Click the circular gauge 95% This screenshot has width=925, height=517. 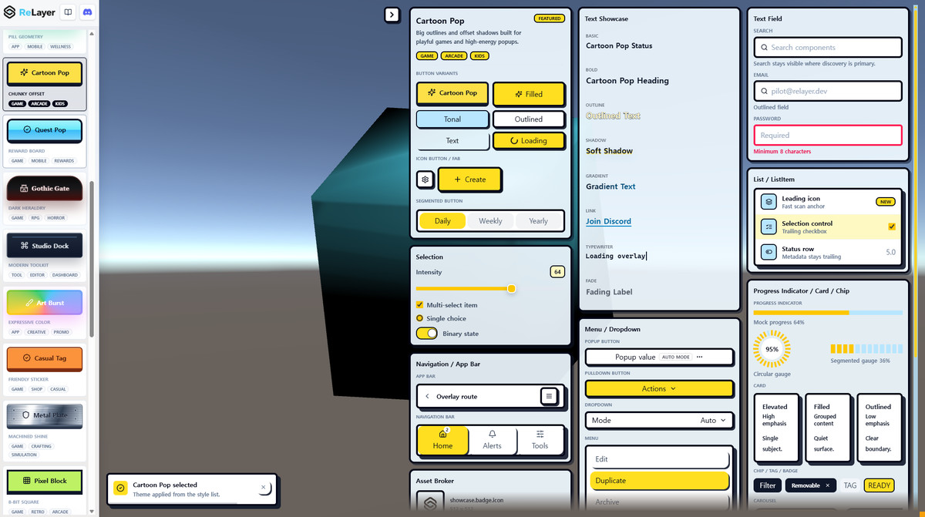point(772,349)
